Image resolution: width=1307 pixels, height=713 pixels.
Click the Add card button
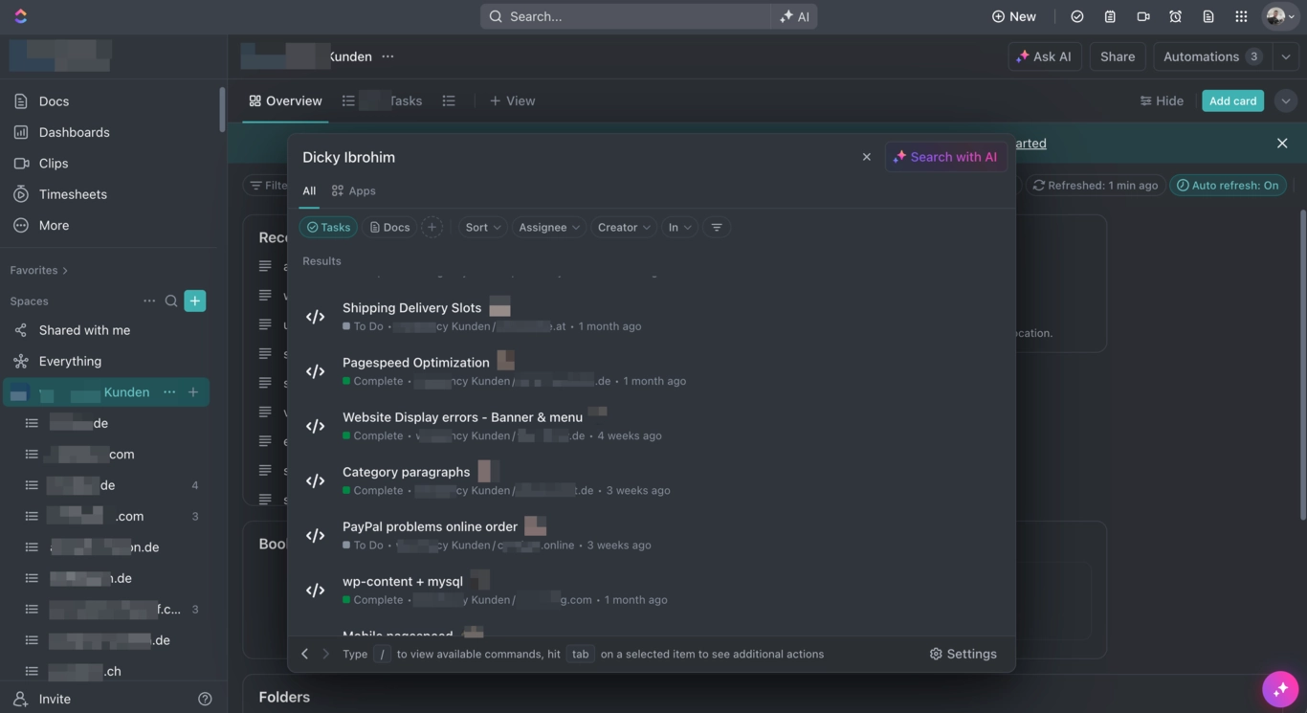tap(1232, 100)
